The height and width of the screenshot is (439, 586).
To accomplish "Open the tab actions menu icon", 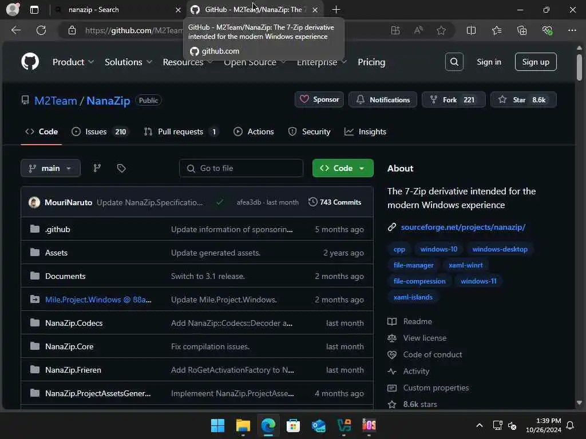I will [x=34, y=10].
